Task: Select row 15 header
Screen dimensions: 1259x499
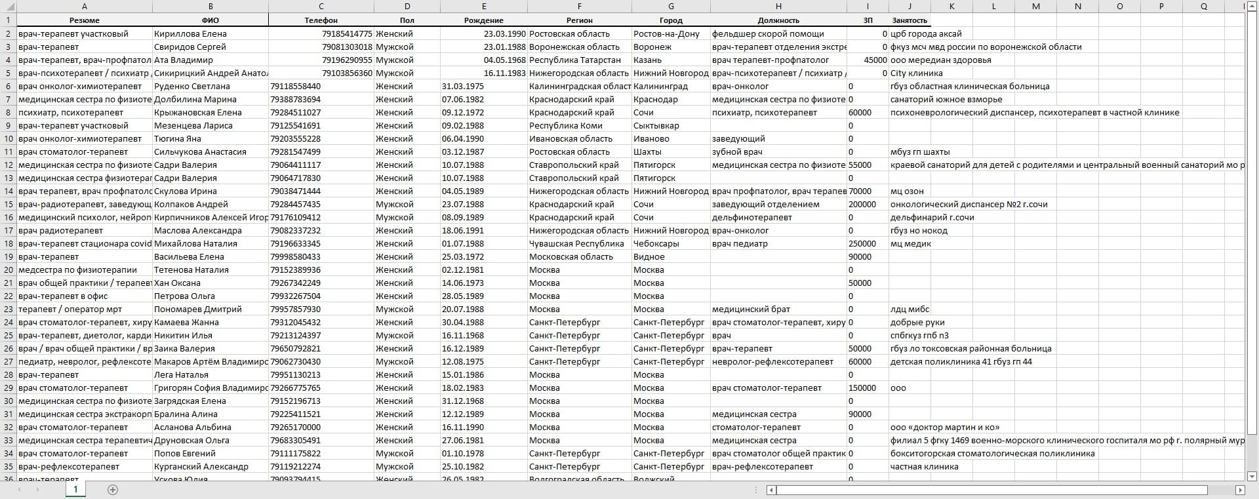Action: pos(9,204)
